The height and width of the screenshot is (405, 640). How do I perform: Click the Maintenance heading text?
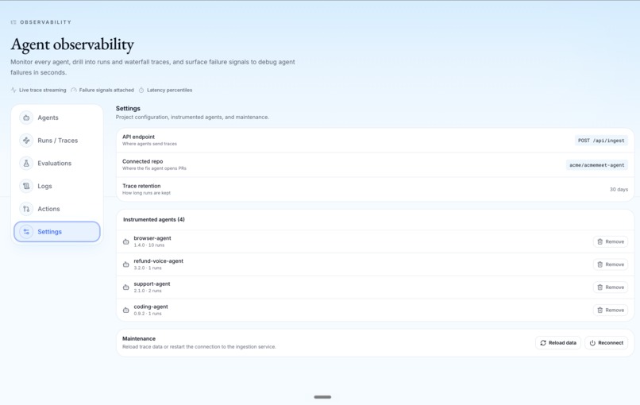pyautogui.click(x=139, y=338)
